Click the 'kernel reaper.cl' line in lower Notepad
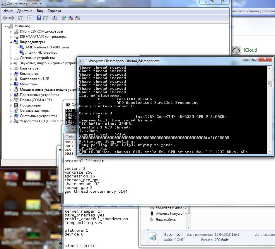 point(83,211)
